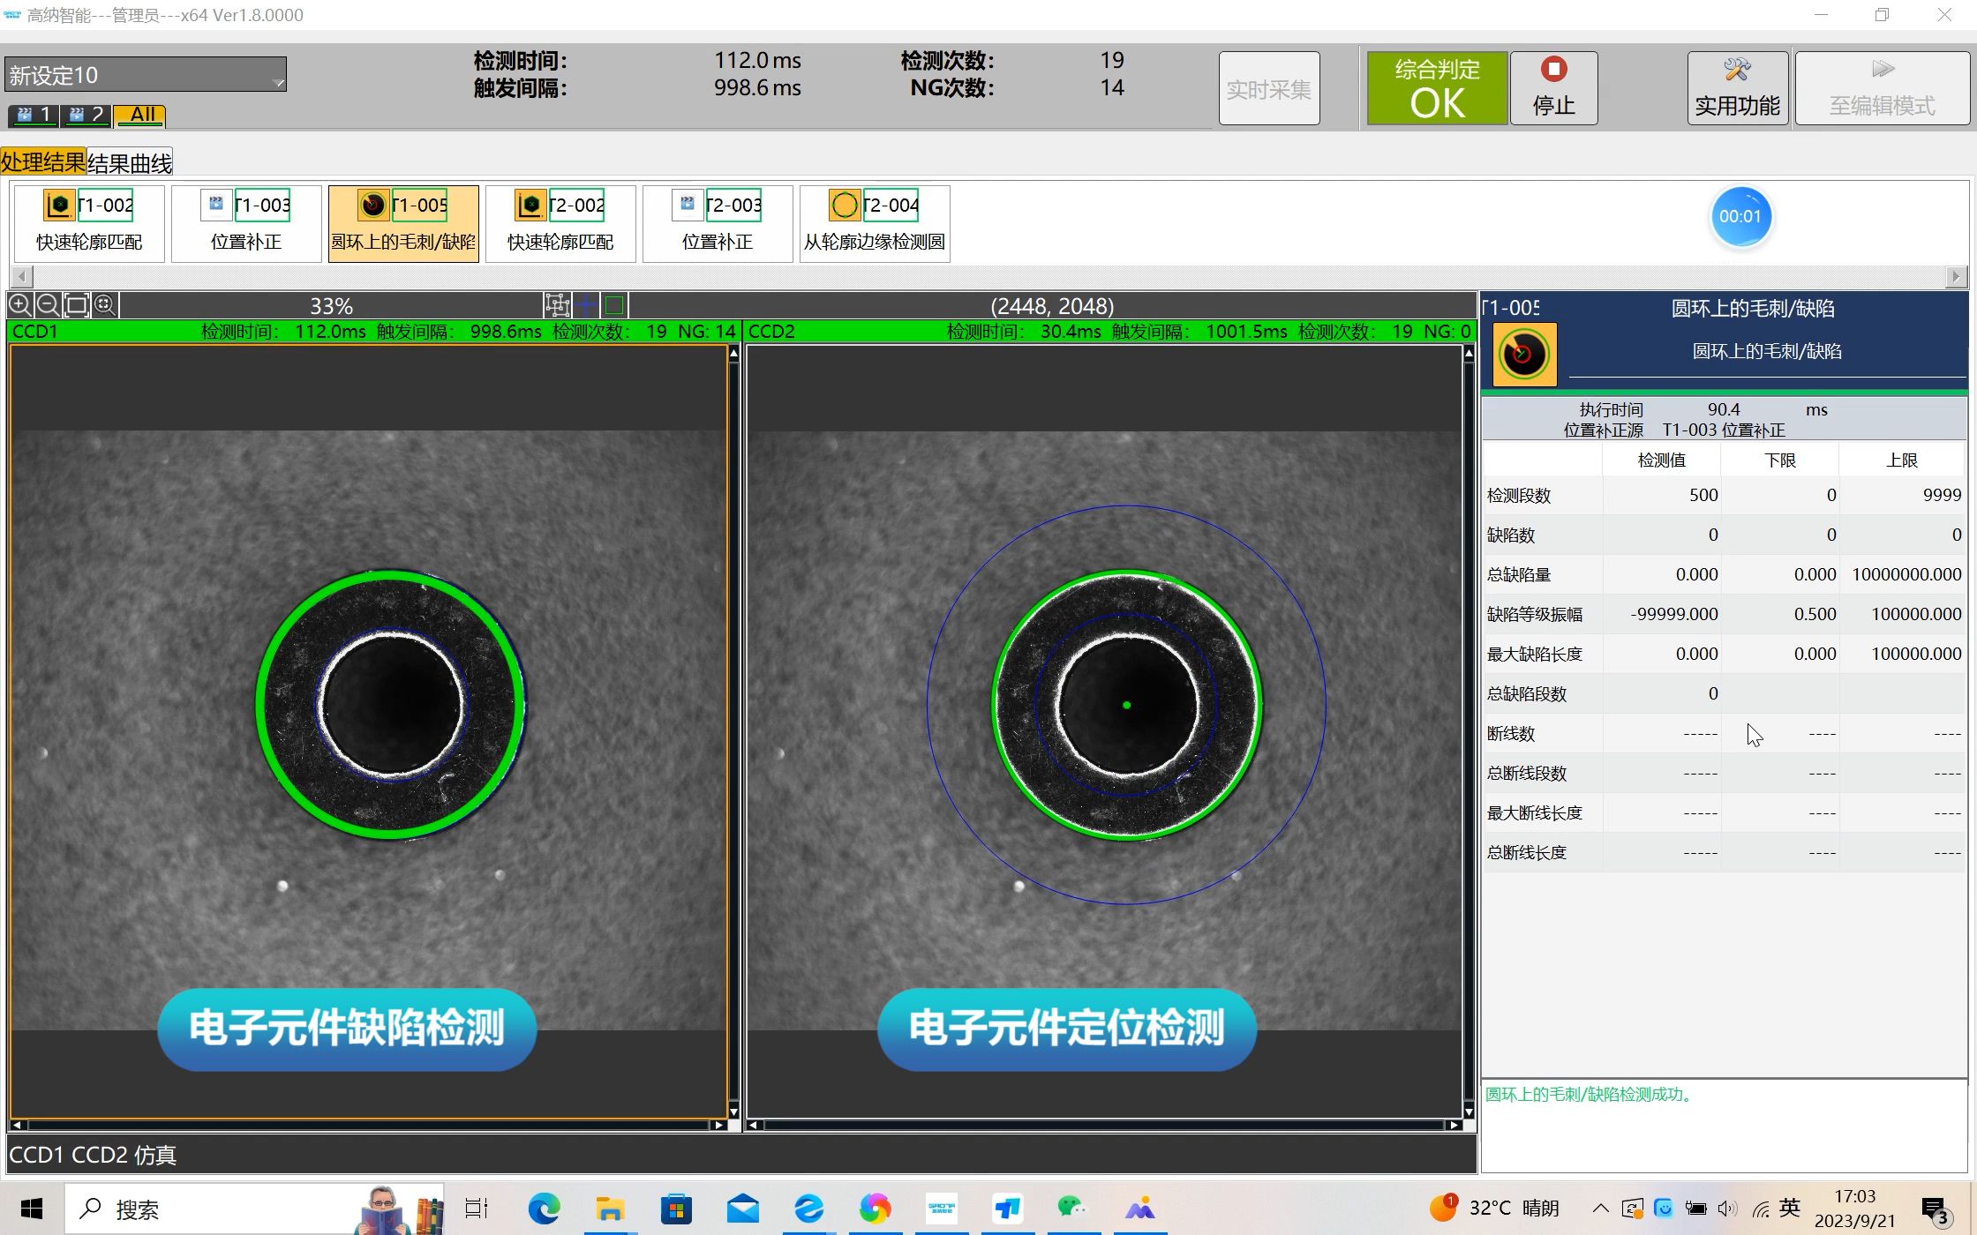1977x1235 pixels.
Task: Select T2-003 位置补正 tool
Action: (717, 223)
